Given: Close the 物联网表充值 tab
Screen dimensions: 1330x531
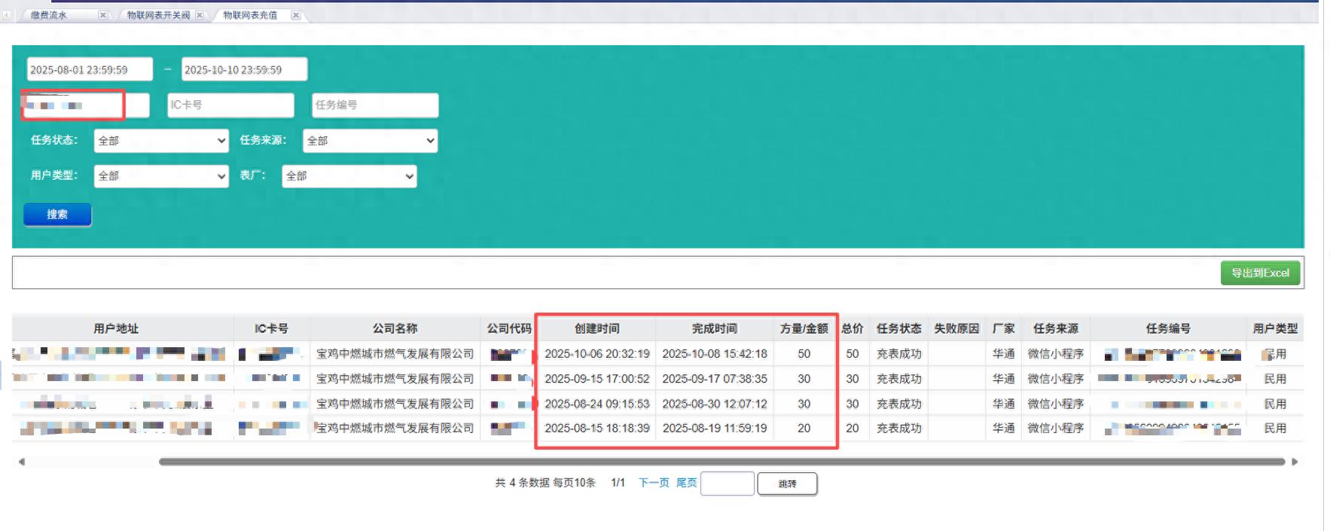Looking at the screenshot, I should click(296, 15).
